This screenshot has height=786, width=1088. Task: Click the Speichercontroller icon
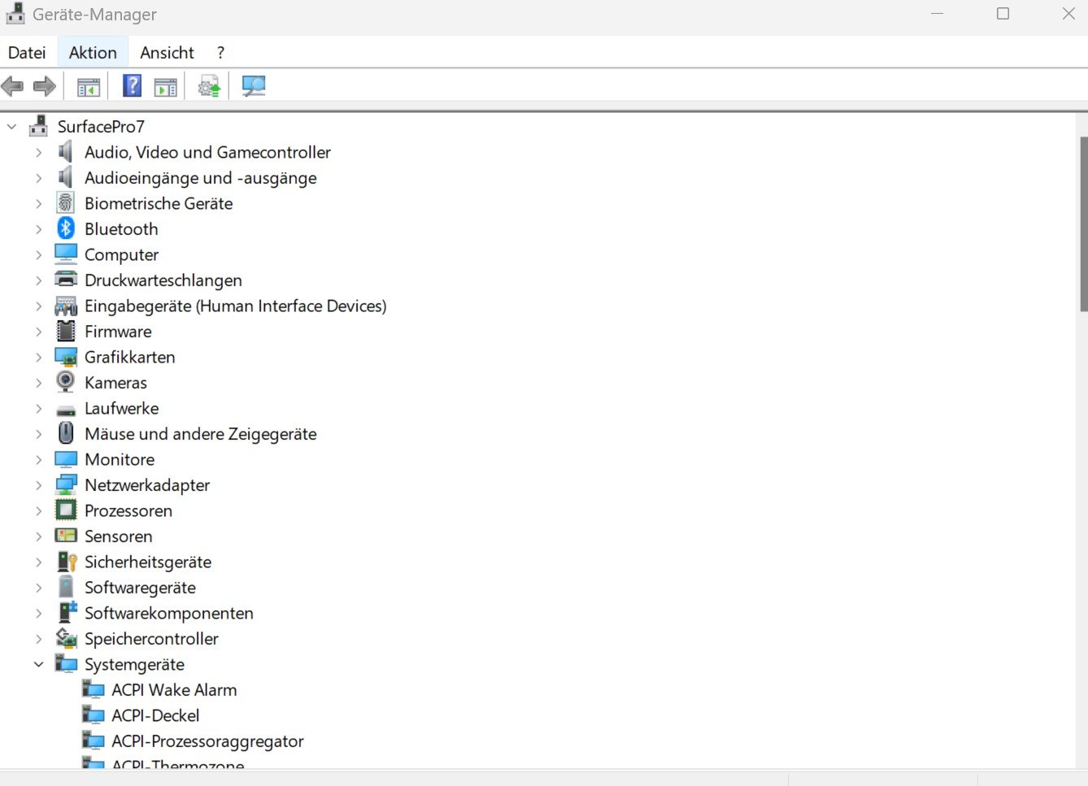[x=66, y=638]
